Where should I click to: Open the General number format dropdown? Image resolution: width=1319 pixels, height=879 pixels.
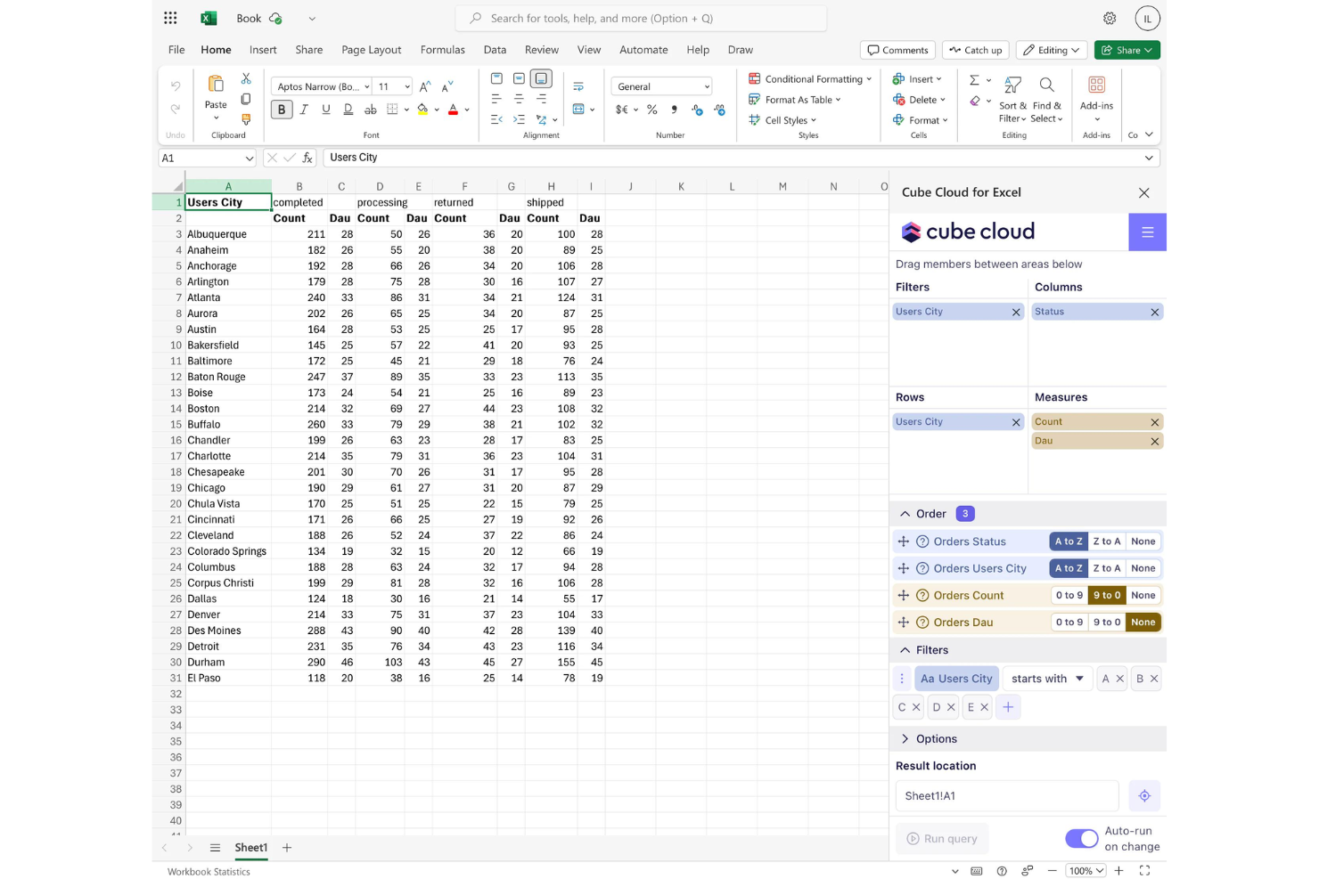tap(661, 86)
